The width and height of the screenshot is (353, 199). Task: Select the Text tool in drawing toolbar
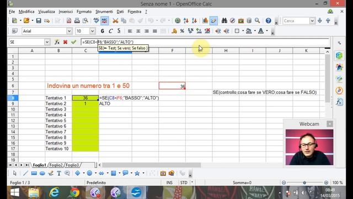(x=59, y=173)
